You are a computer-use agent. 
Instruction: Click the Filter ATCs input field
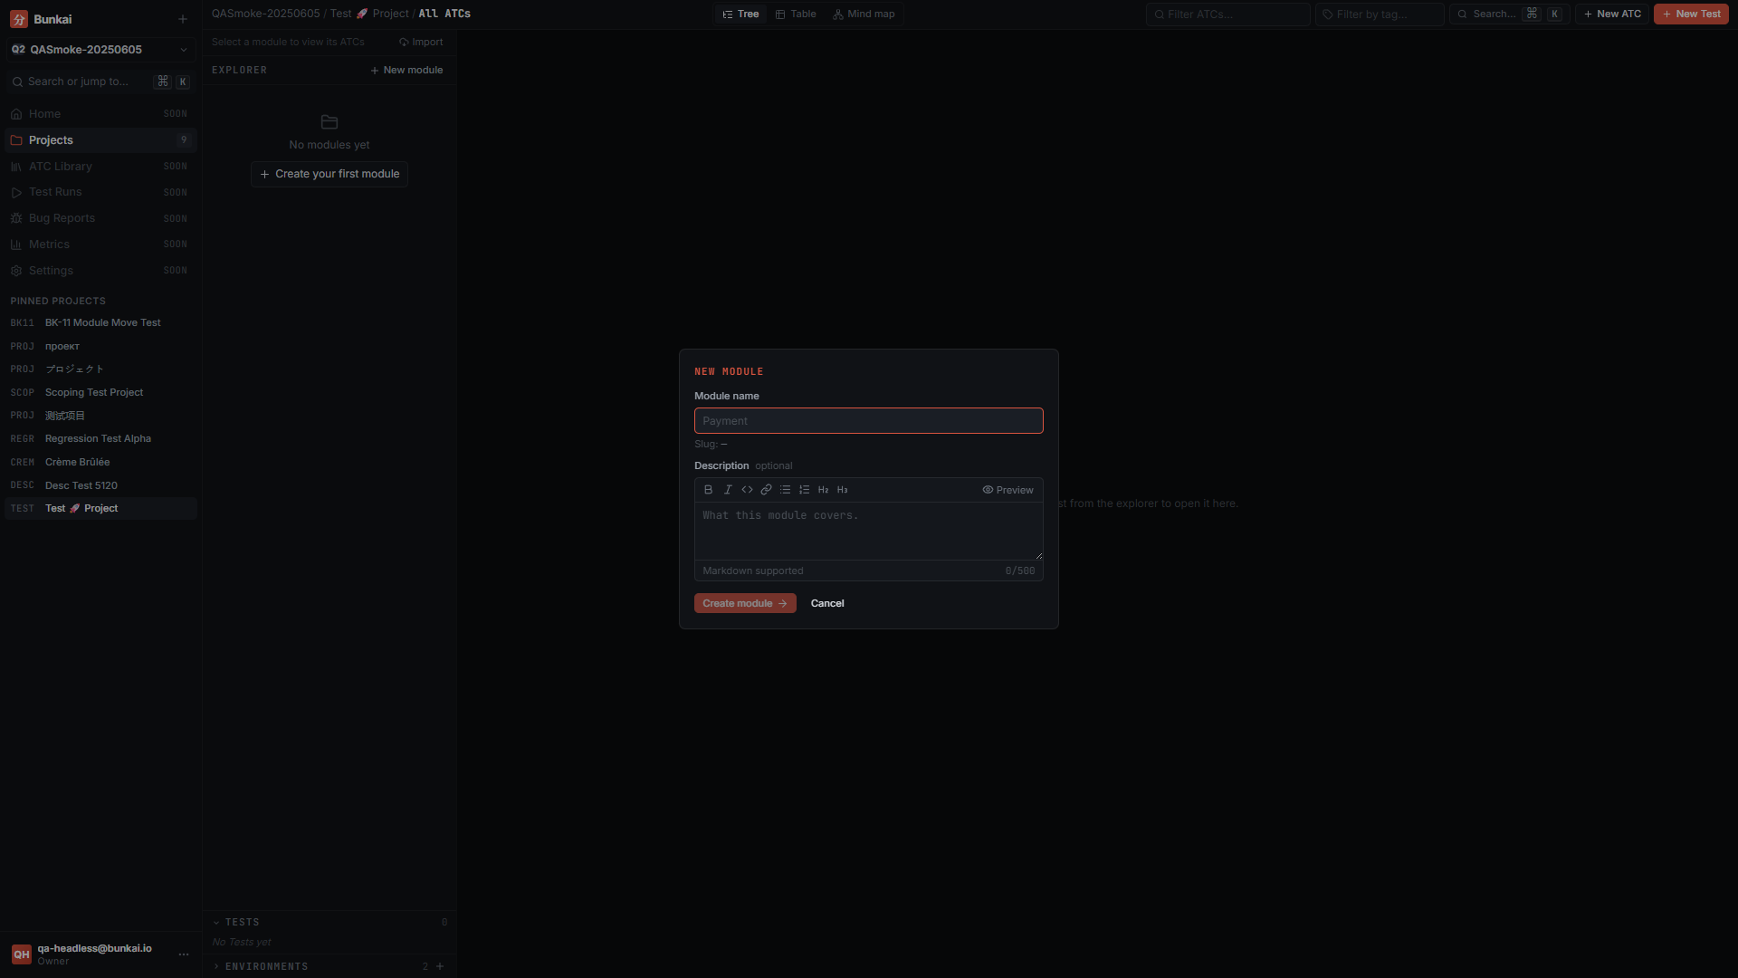point(1227,14)
